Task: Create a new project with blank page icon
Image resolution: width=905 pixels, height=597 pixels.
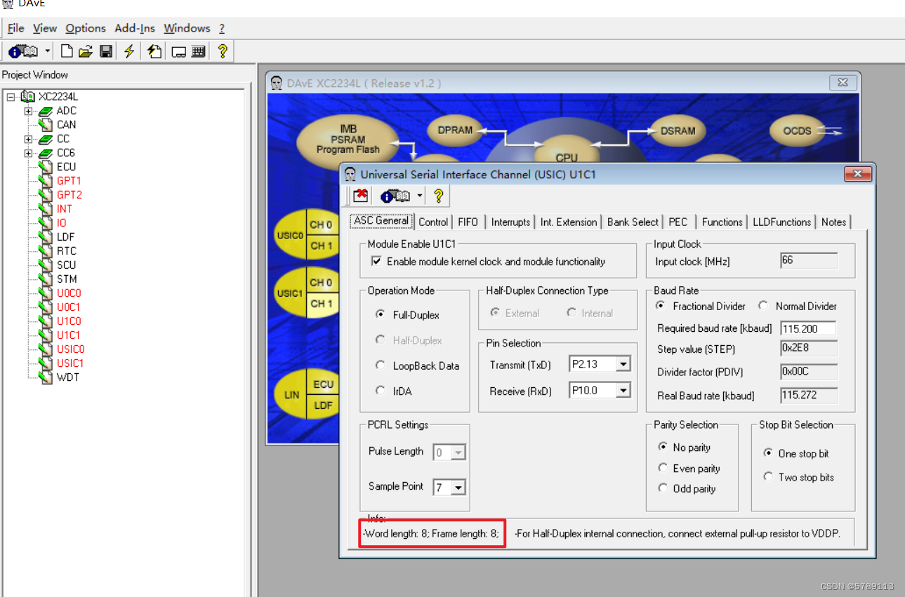Action: pyautogui.click(x=67, y=51)
